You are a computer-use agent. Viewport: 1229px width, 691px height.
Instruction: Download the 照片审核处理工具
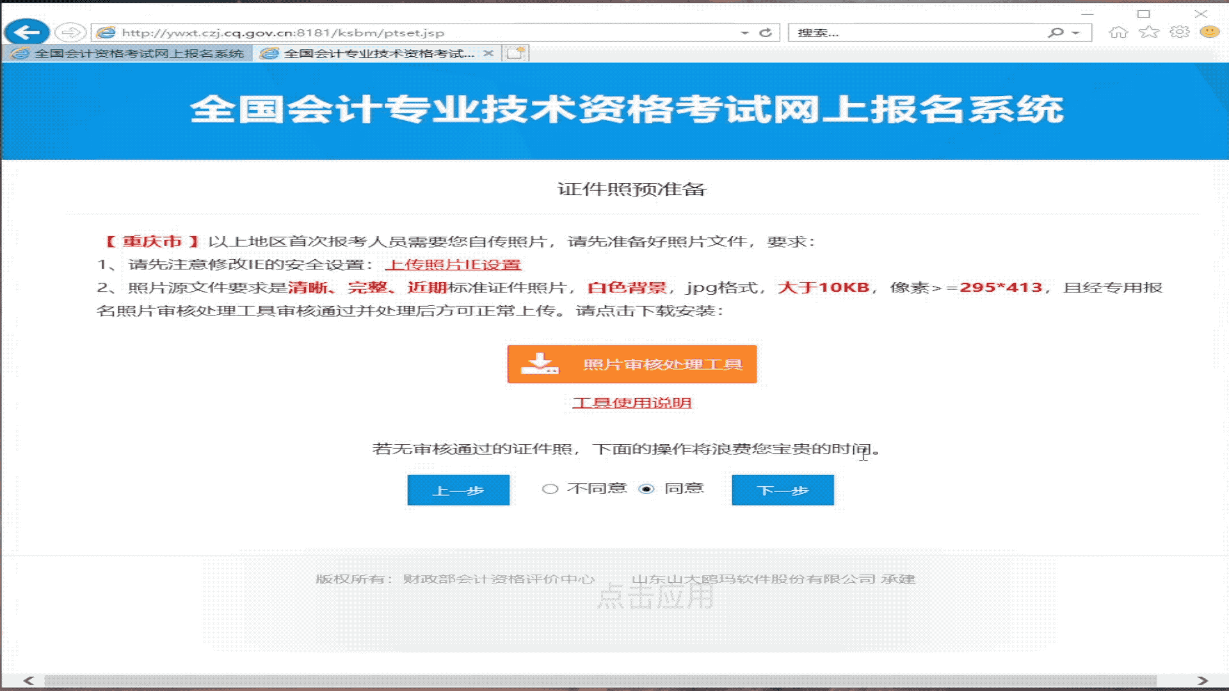pos(631,364)
